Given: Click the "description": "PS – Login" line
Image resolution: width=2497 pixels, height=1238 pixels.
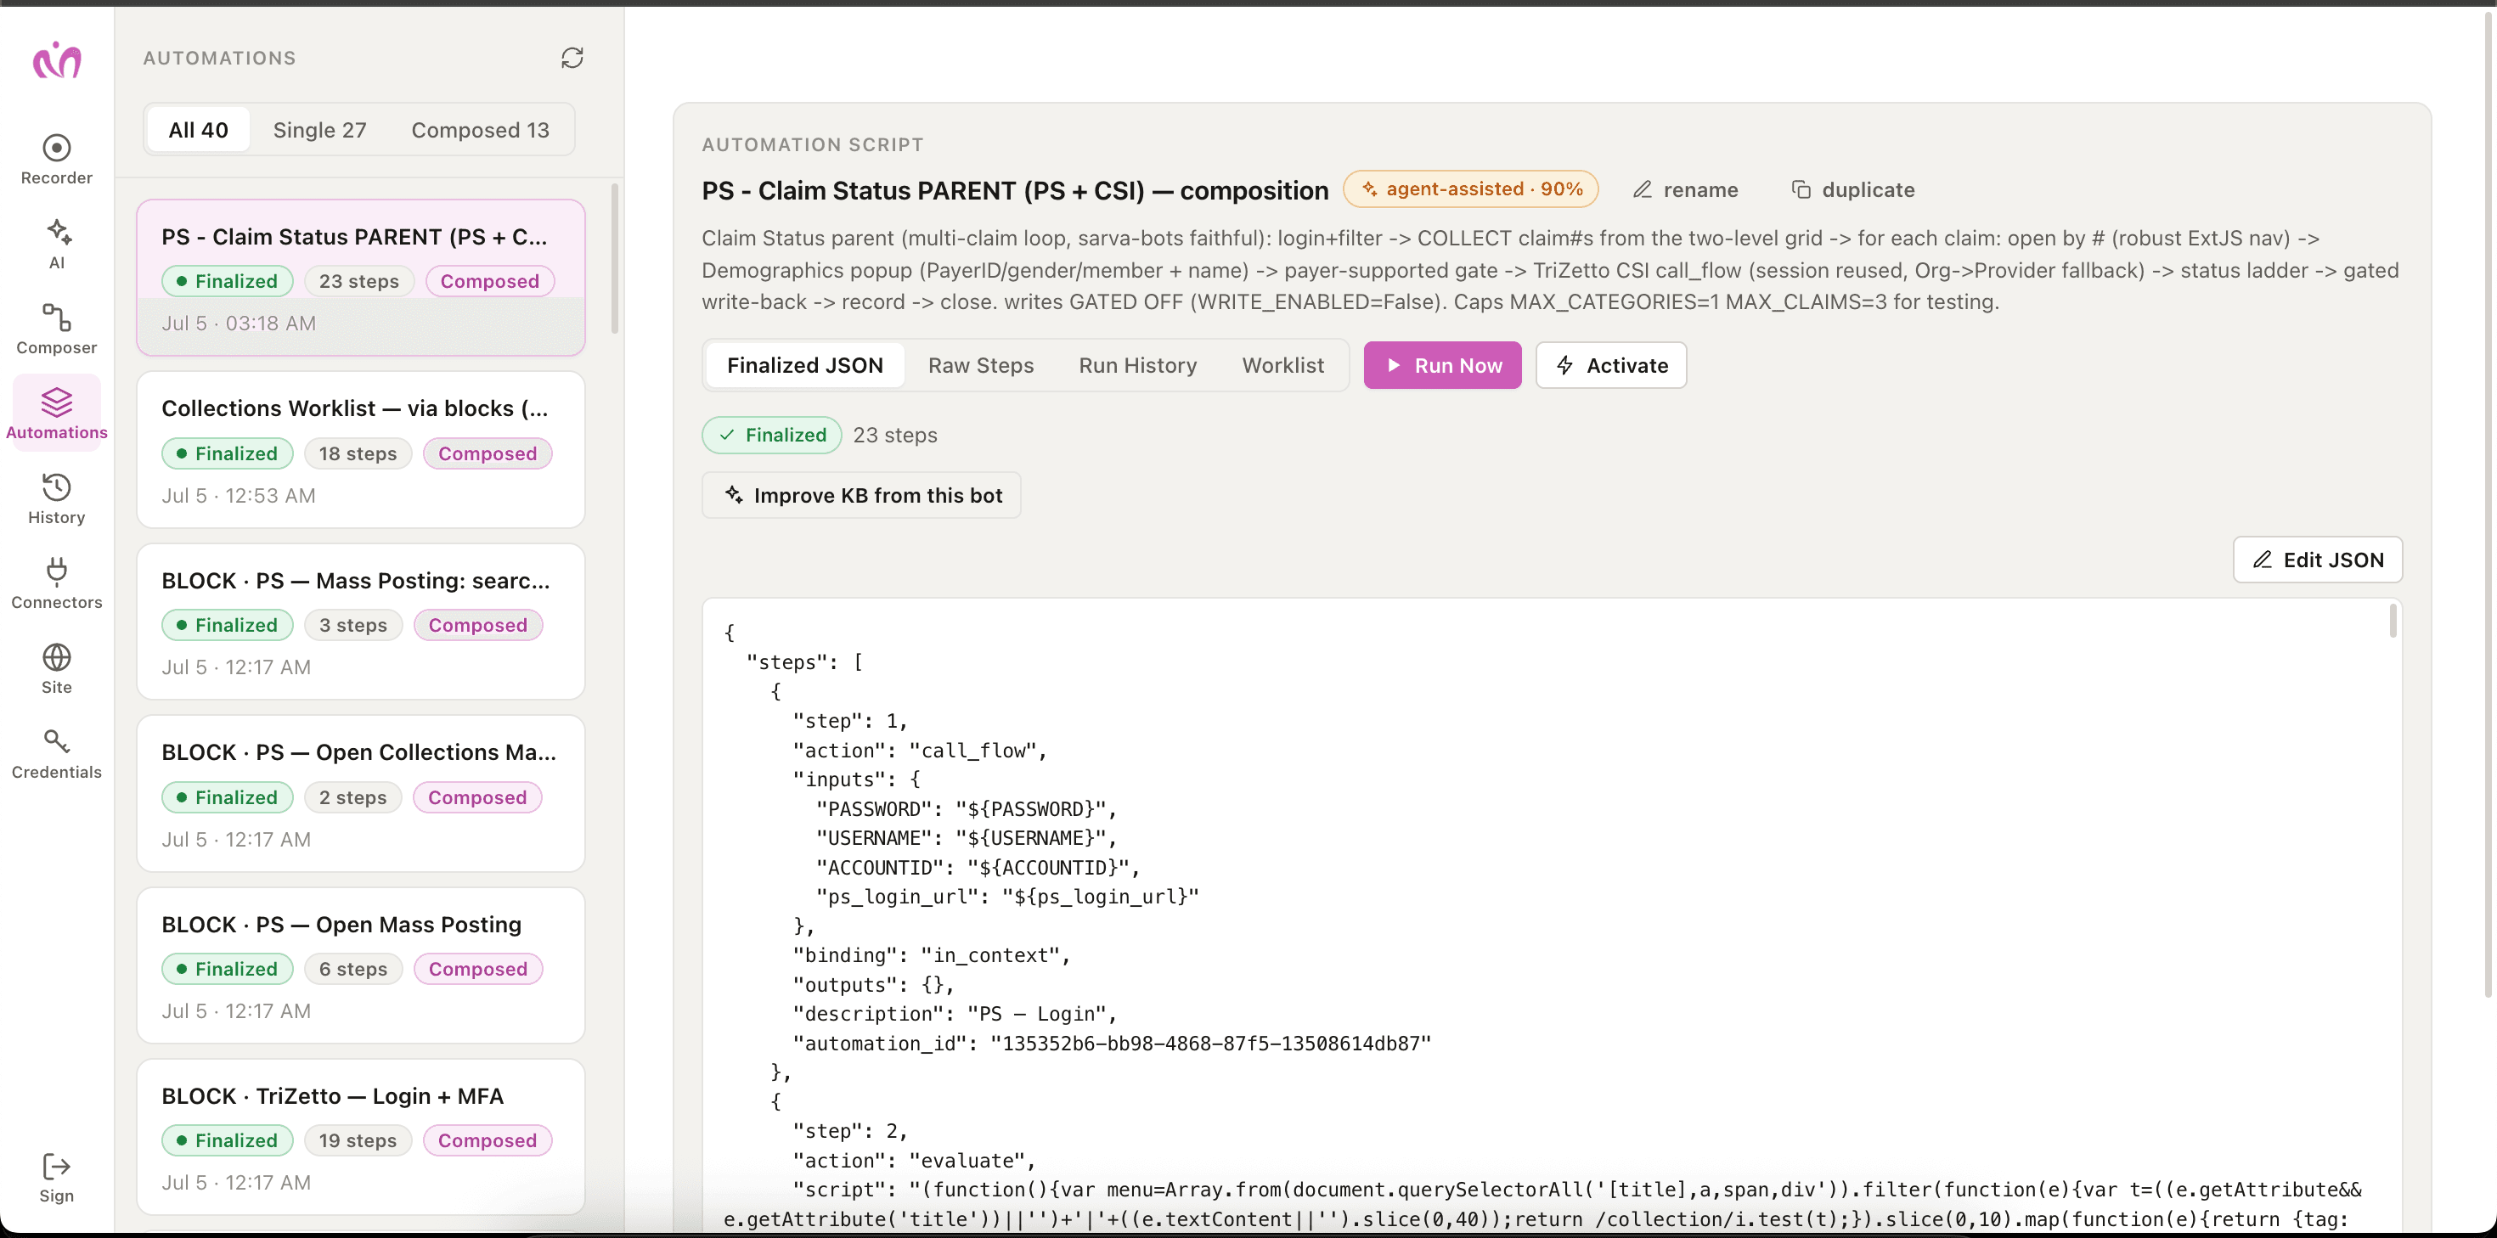Looking at the screenshot, I should coord(955,1013).
